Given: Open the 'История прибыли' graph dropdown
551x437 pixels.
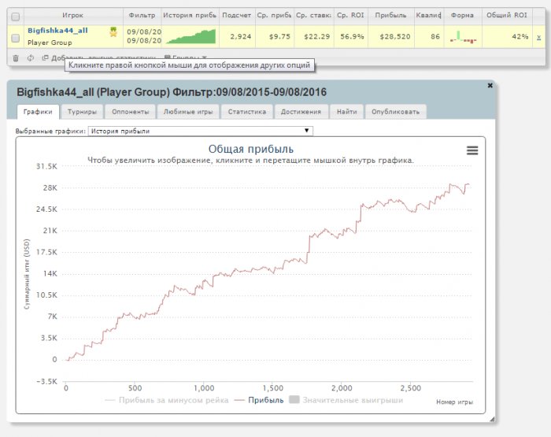Looking at the screenshot, I should point(201,131).
